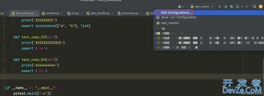The height and width of the screenshot is (96, 264).
Task: Click the orange update arrow icon
Action: pyautogui.click(x=261, y=7)
